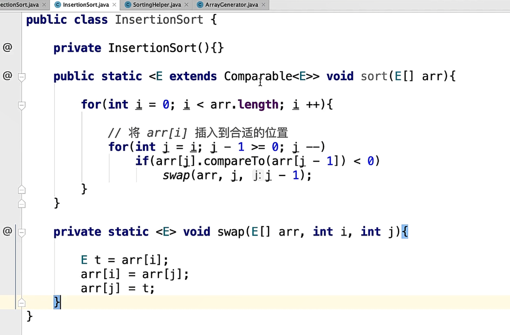Click the class name InsertionSort in declaration

point(159,20)
